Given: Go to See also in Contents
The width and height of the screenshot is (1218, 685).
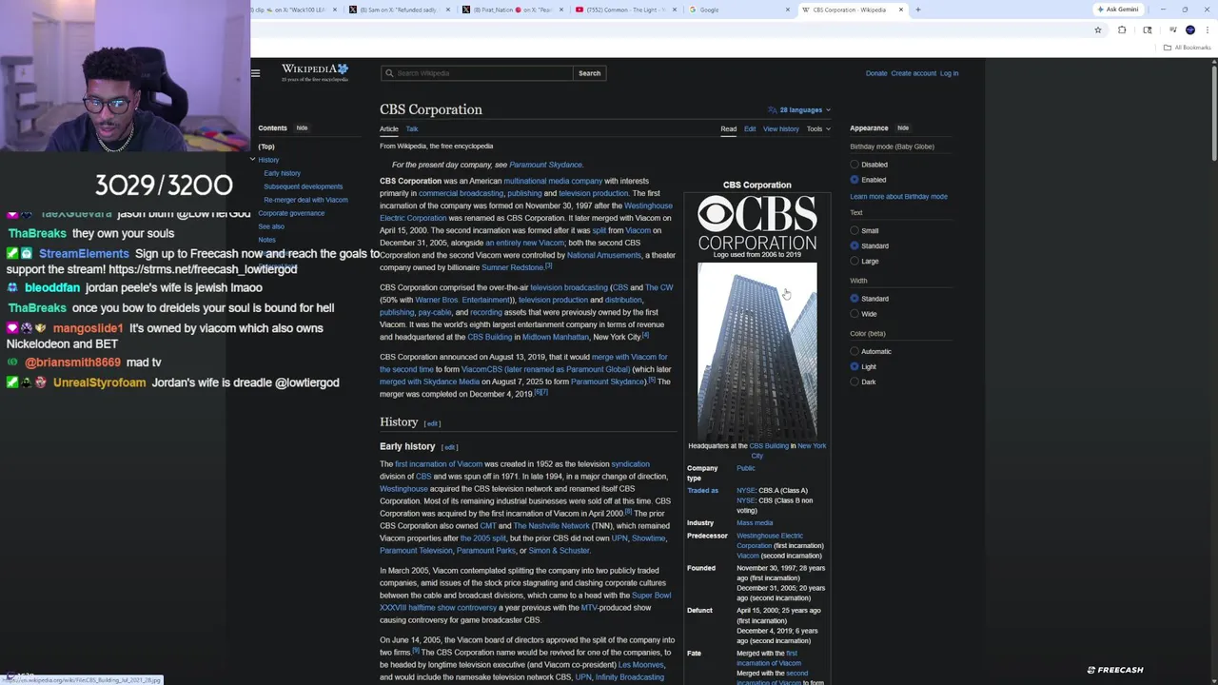Looking at the screenshot, I should [x=271, y=226].
